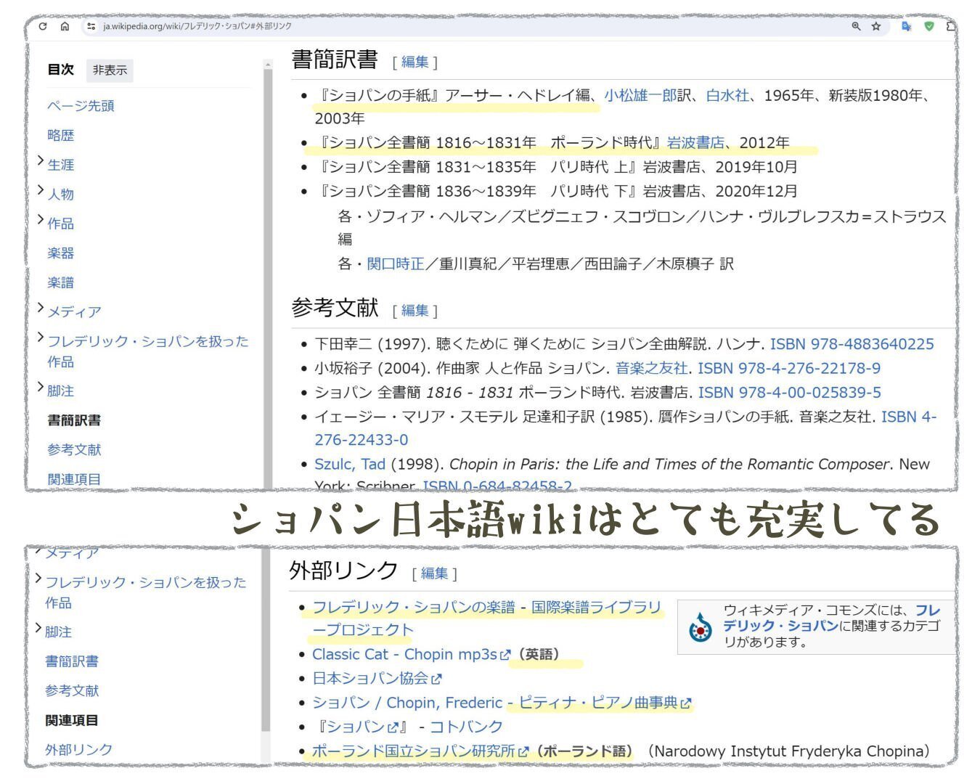980x784 pixels.
Task: Open 略歴 in the contents sidebar
Action: [61, 136]
